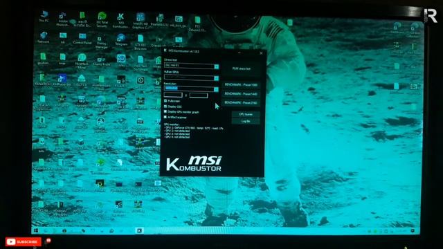Open the Adobe Photoshop desktop shortcut
This screenshot has width=443, height=249.
pos(62,19)
